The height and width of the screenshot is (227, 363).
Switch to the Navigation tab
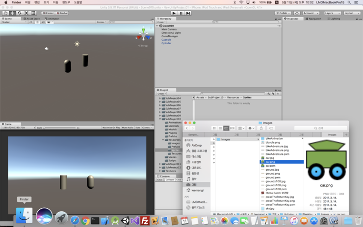(313, 19)
